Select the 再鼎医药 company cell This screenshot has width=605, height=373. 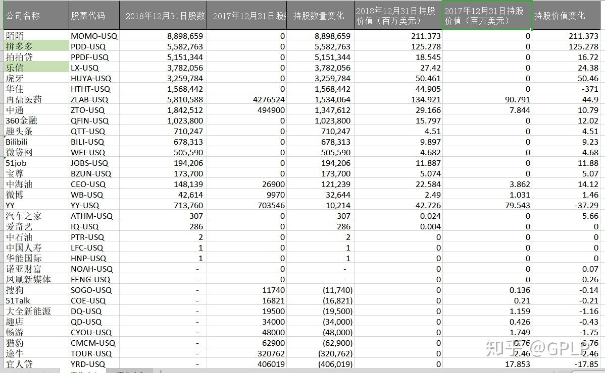[x=36, y=99]
